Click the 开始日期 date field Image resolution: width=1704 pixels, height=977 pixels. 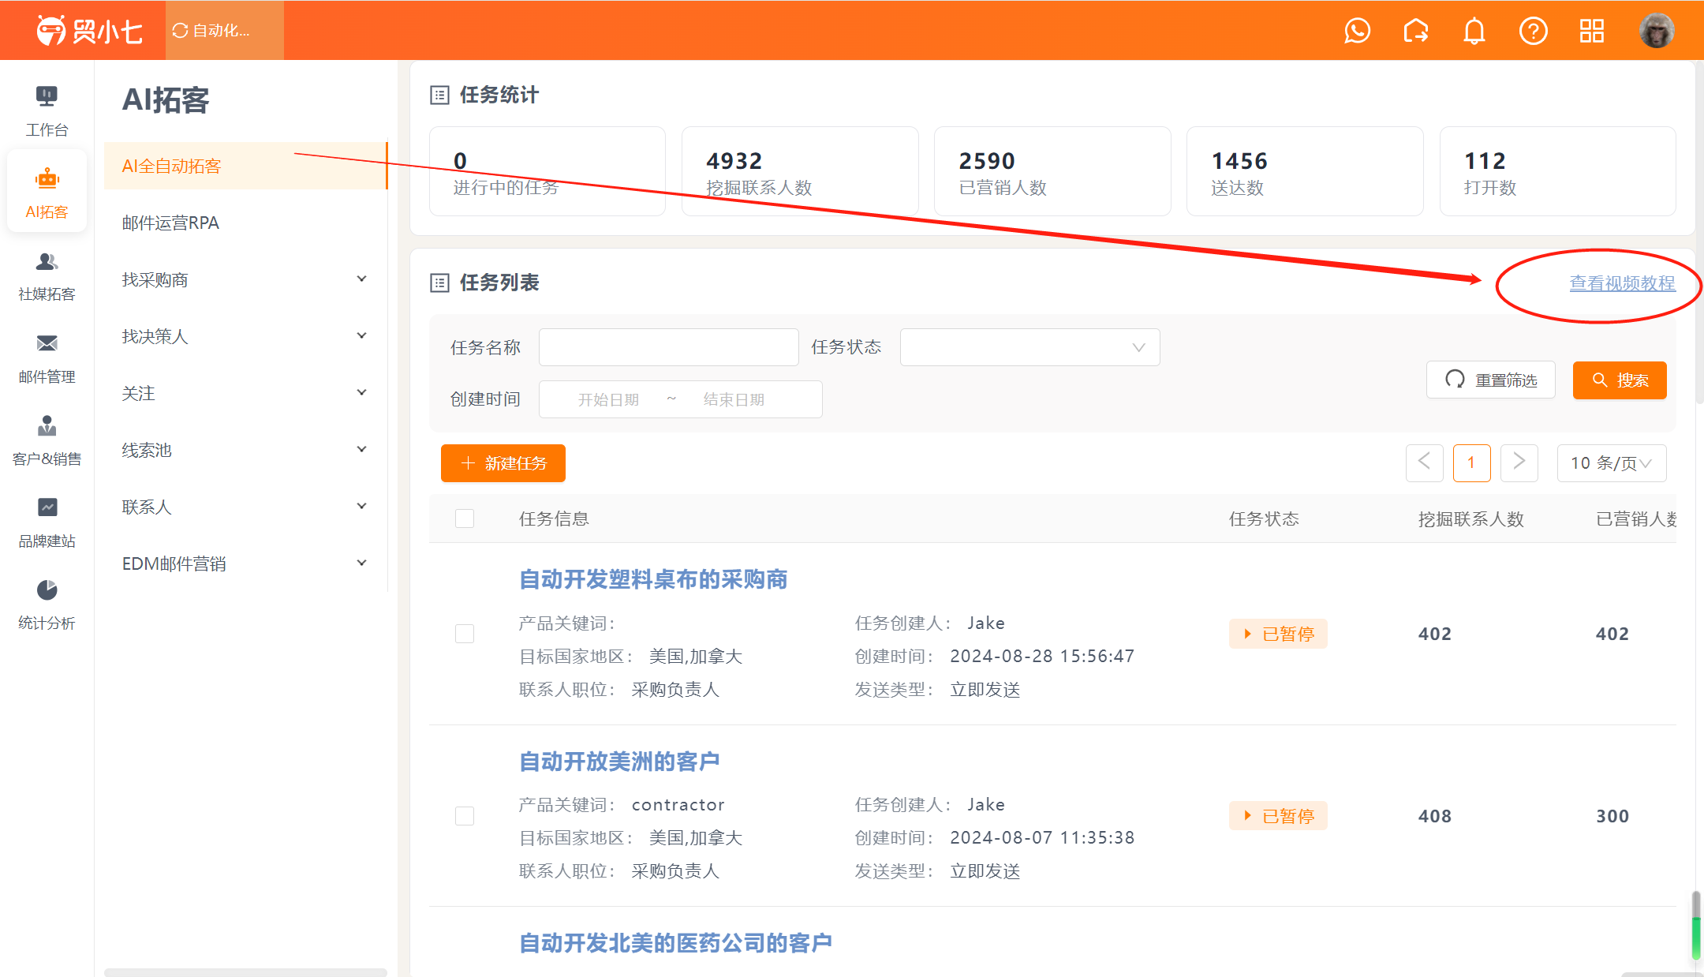(608, 399)
